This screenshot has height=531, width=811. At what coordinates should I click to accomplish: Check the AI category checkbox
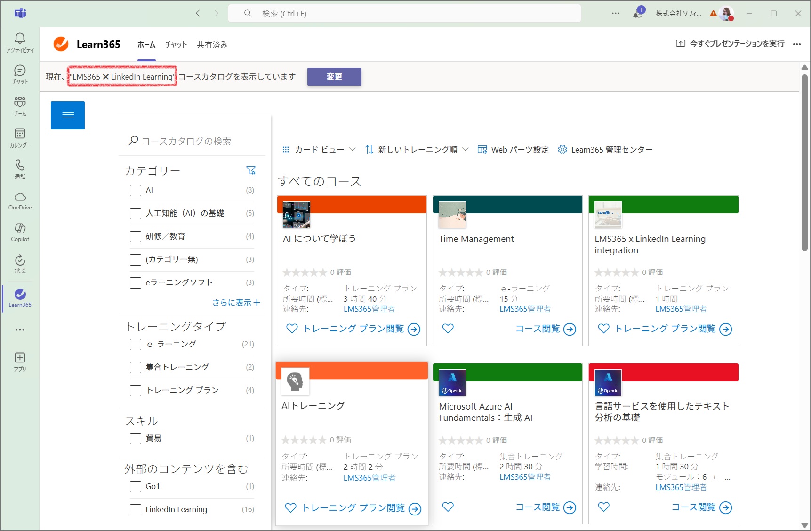tap(136, 191)
